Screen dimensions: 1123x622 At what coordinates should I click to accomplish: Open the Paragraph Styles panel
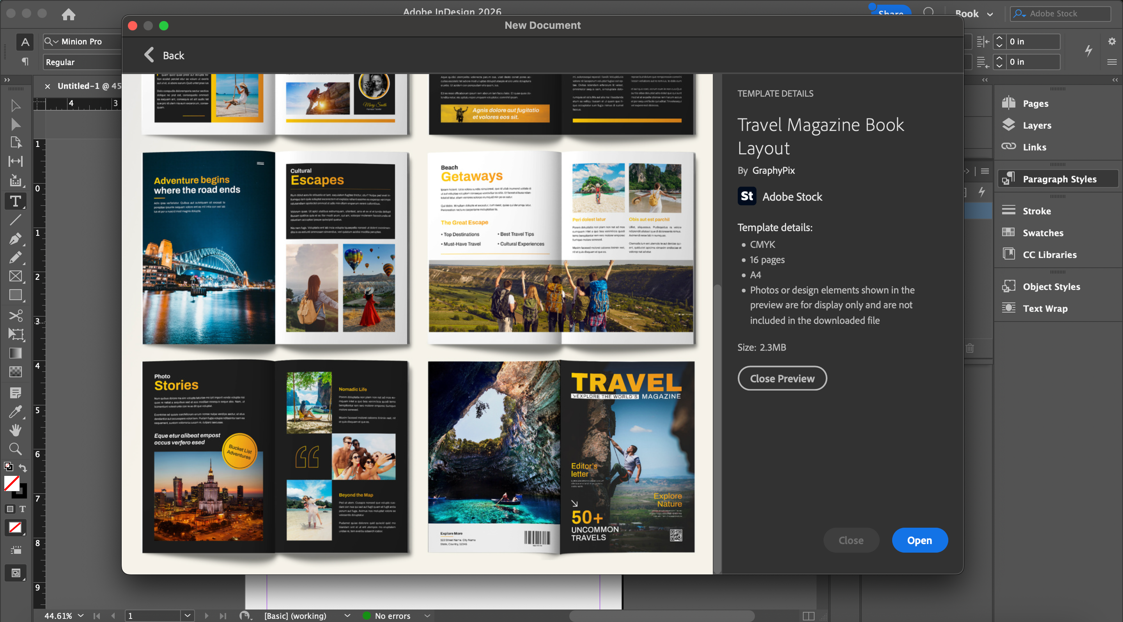pyautogui.click(x=1059, y=179)
